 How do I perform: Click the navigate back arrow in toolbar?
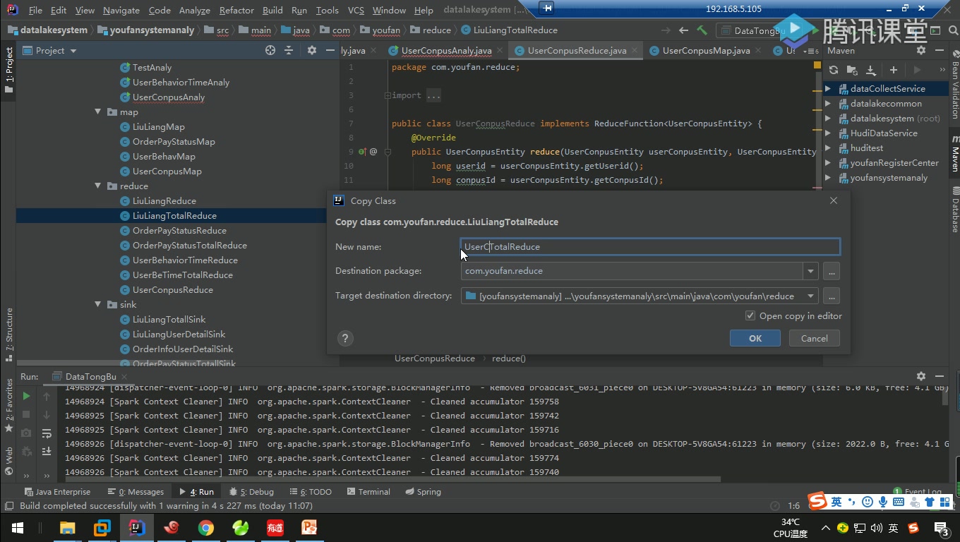click(x=683, y=30)
